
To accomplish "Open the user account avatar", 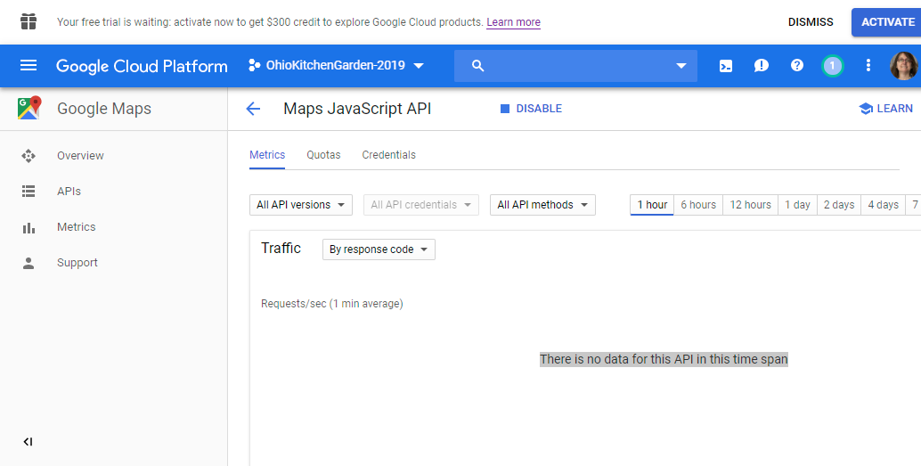I will point(903,66).
